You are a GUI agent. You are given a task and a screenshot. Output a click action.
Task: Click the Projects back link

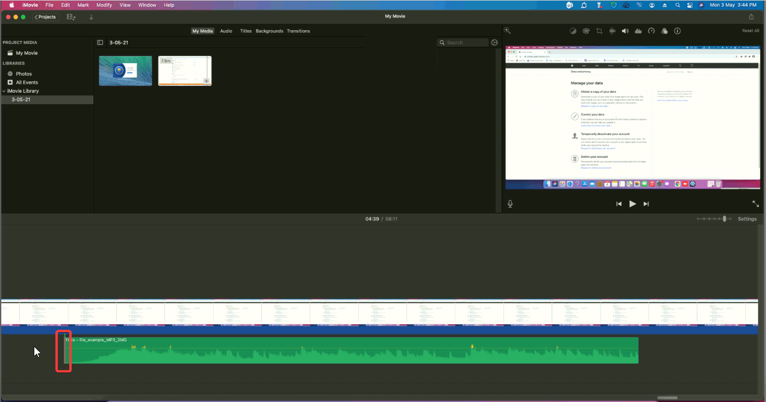tap(45, 17)
